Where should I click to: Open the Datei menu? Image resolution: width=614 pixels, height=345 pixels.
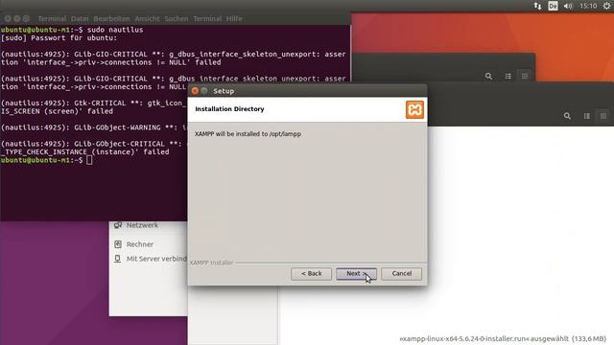point(80,18)
